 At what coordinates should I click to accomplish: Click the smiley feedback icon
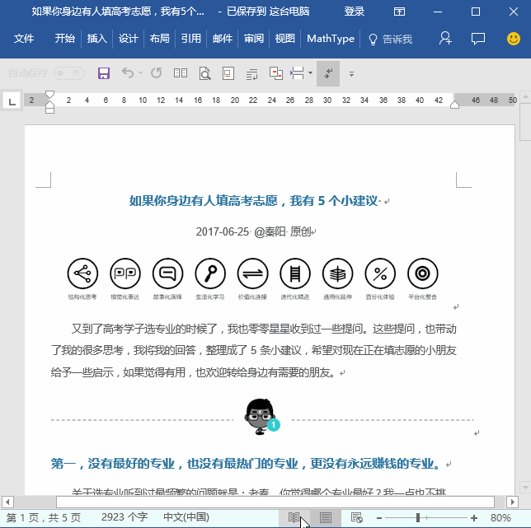(514, 39)
